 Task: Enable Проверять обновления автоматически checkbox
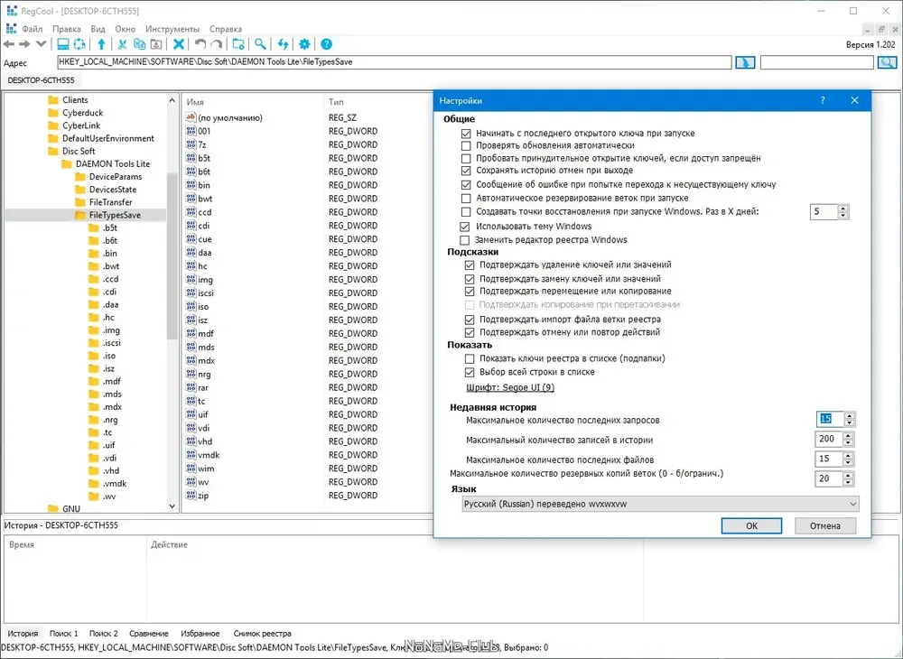click(x=466, y=145)
